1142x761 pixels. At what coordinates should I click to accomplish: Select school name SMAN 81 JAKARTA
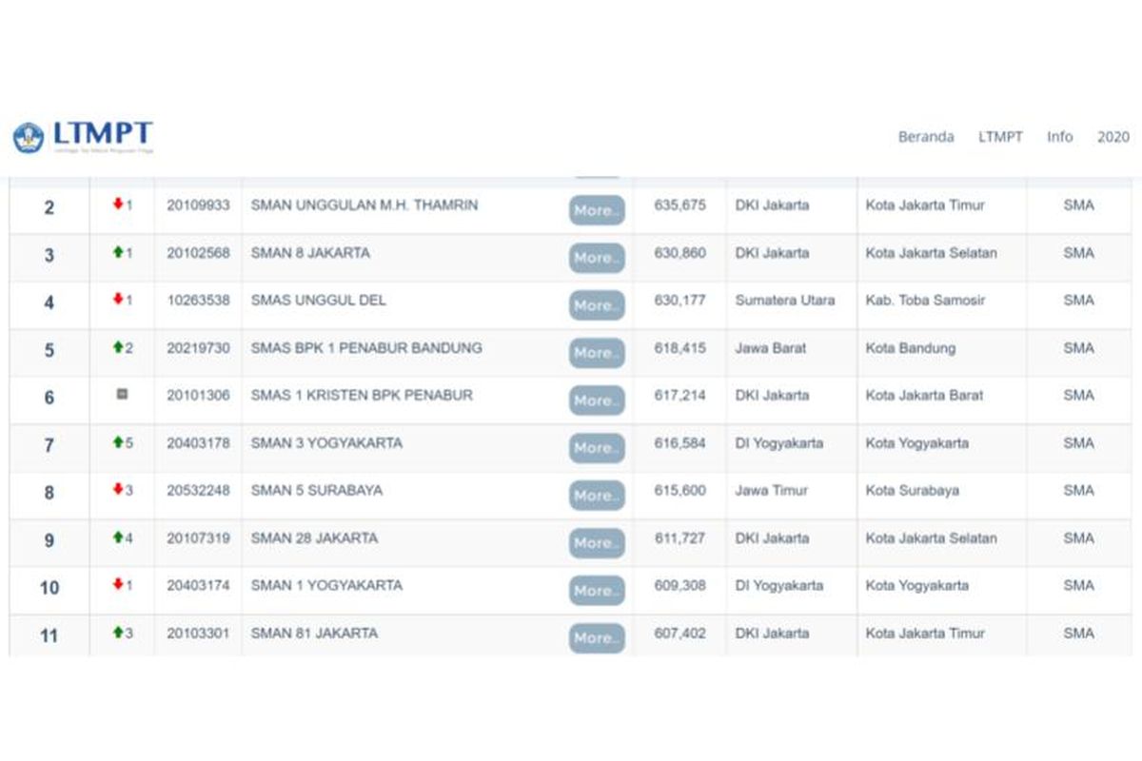coord(314,633)
